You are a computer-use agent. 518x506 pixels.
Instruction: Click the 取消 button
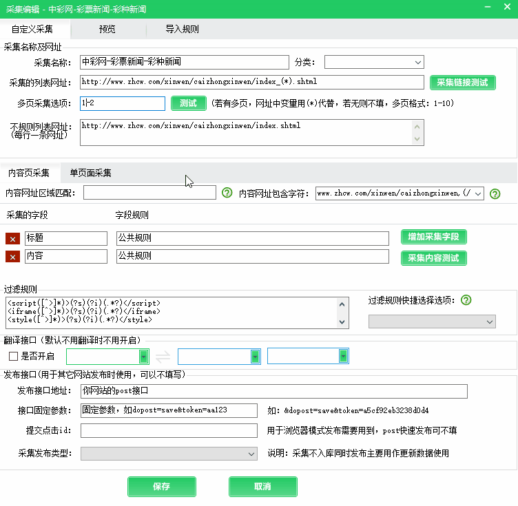[x=262, y=487]
